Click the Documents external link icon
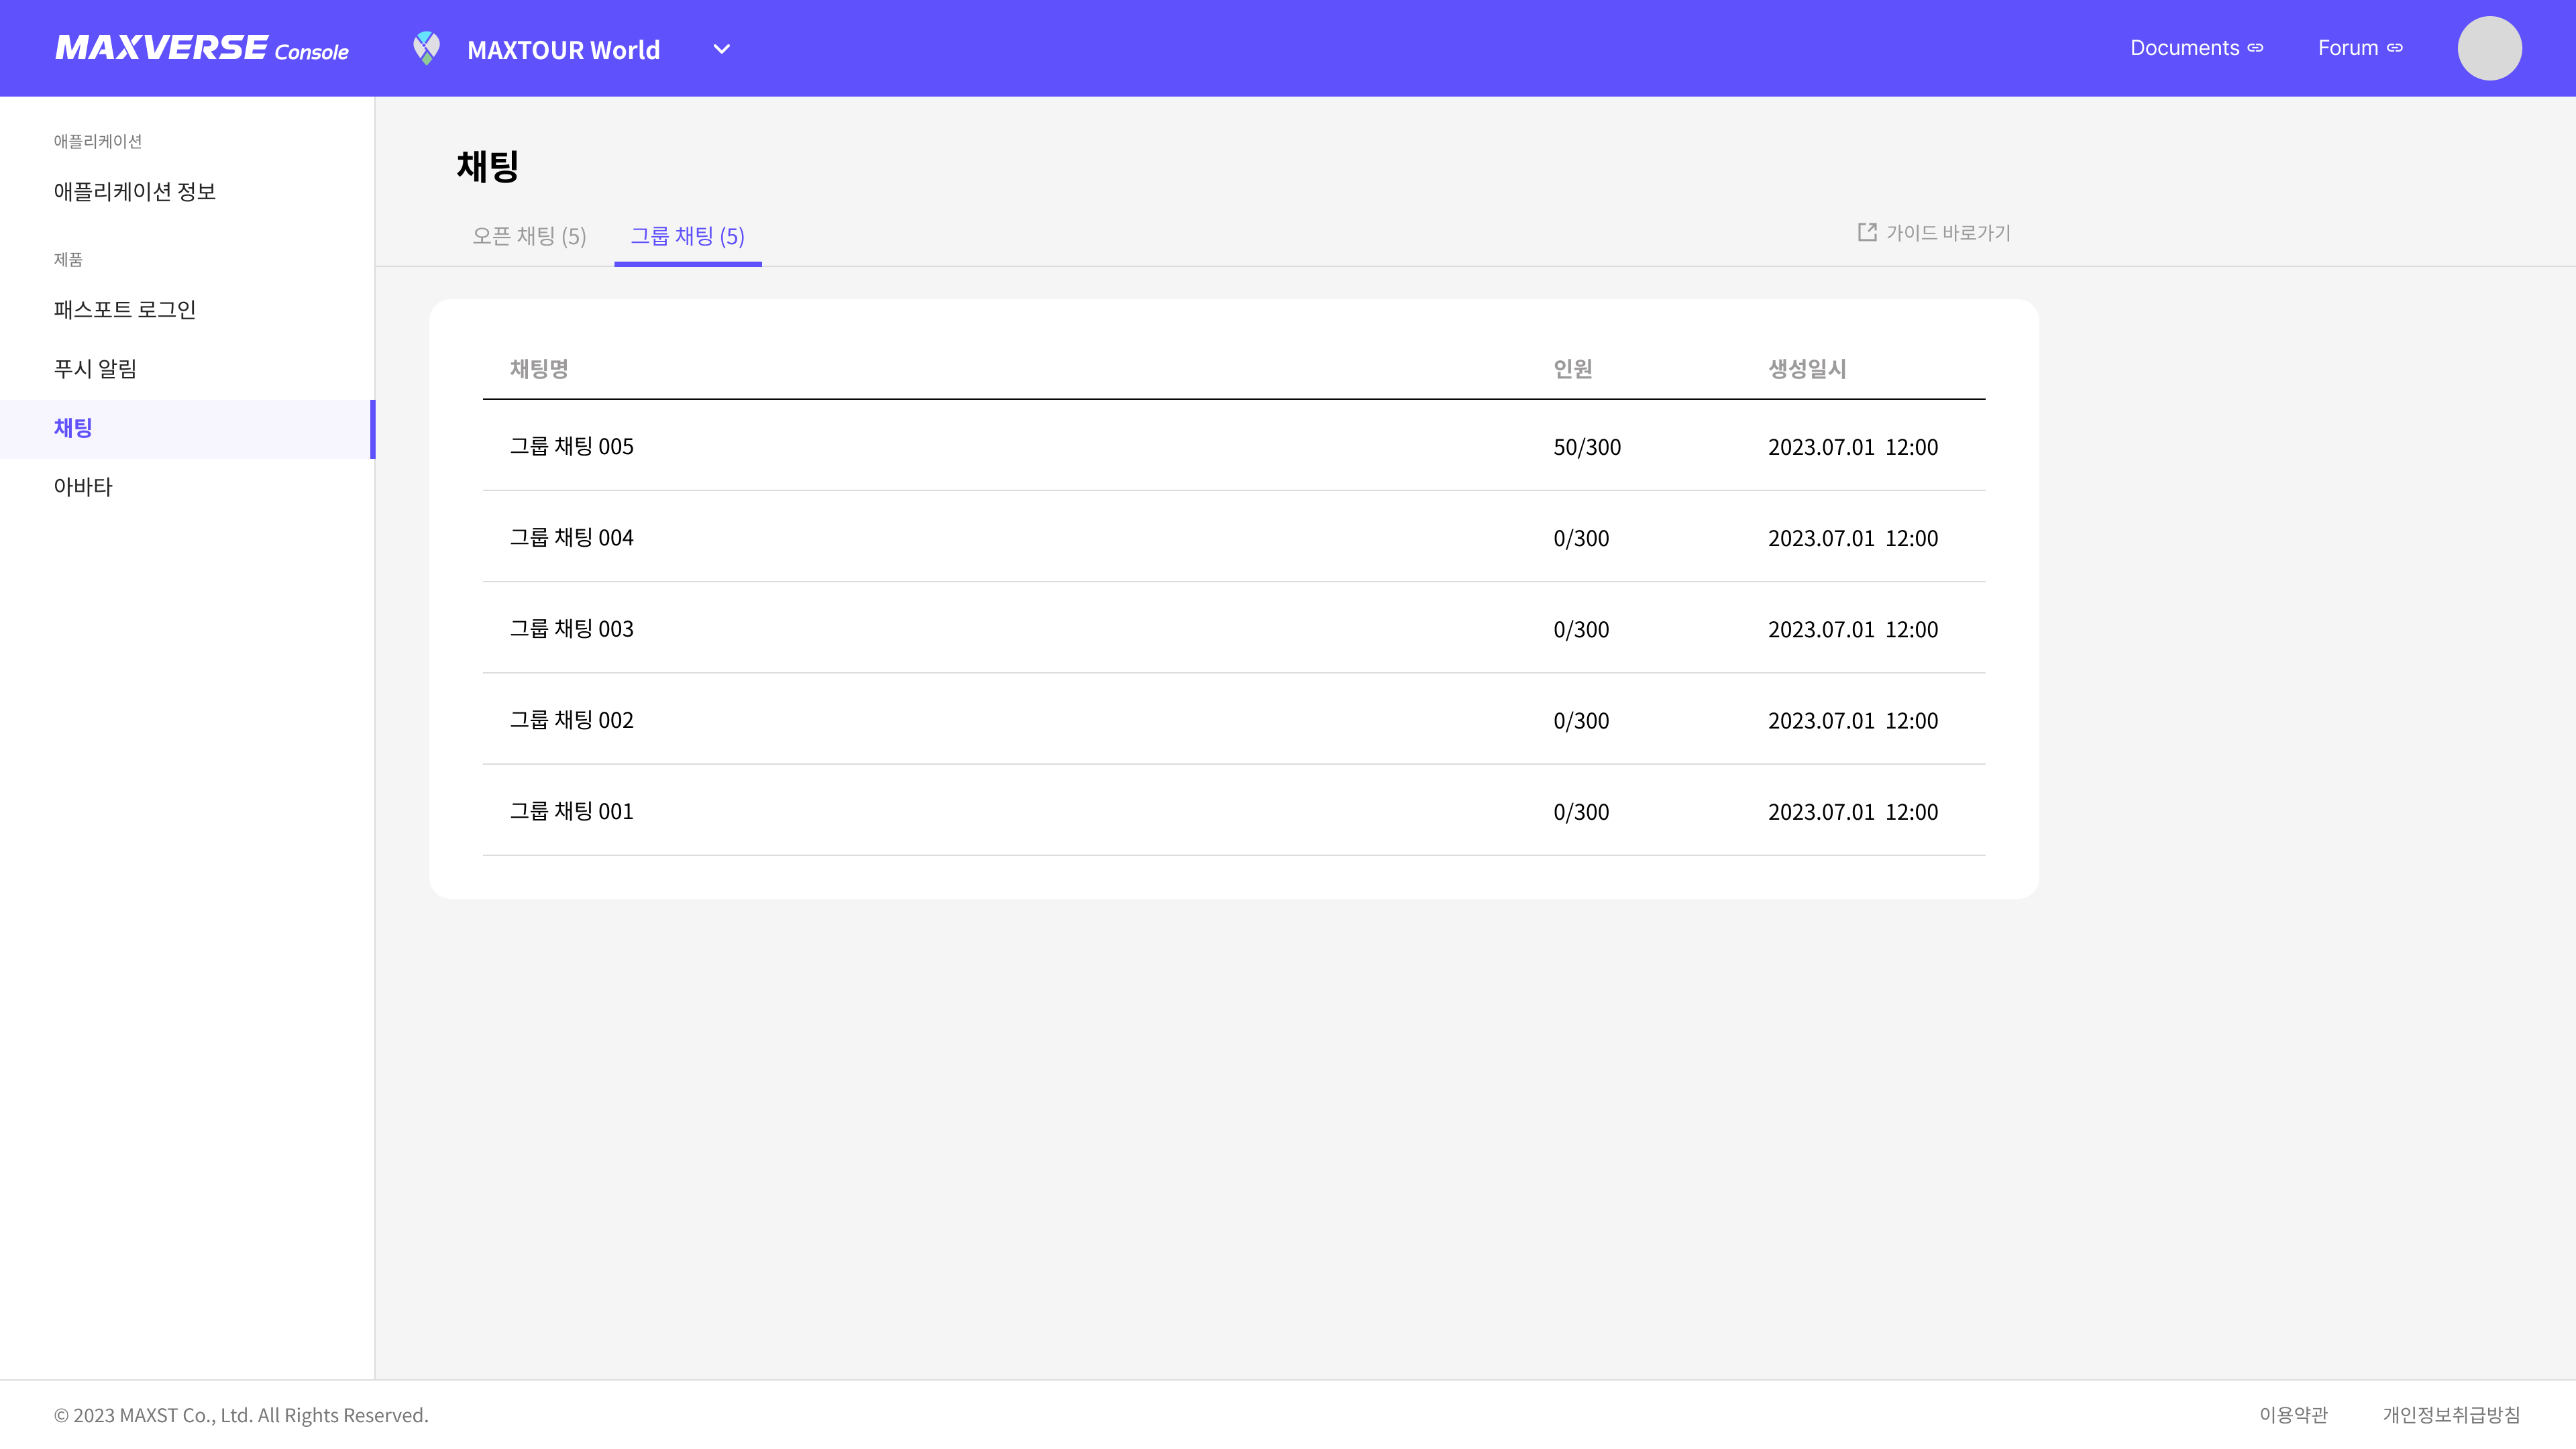Screen dimensions: 2576x1449 tap(2255, 48)
